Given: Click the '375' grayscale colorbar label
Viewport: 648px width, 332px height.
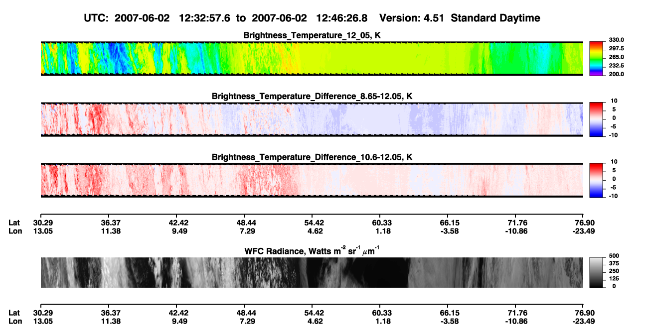Looking at the screenshot, I should pyautogui.click(x=614, y=263).
